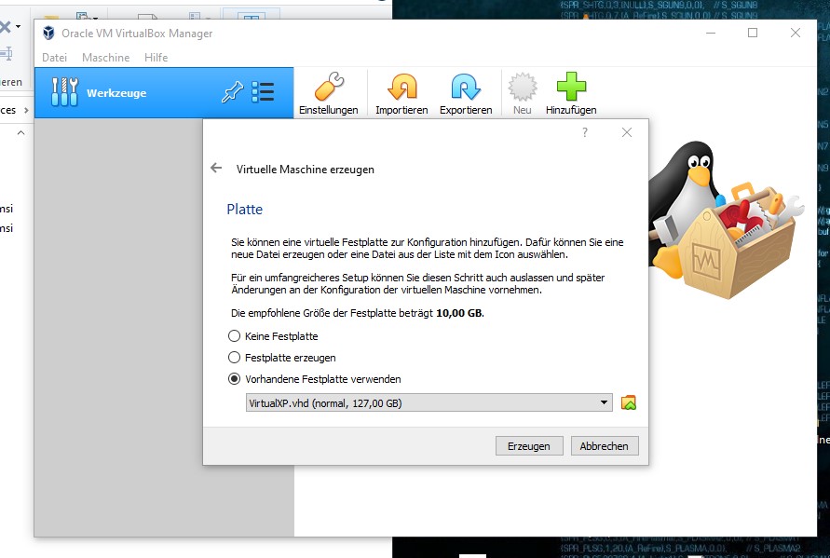Maximize the VirtualBox Manager window
Image resolution: width=830 pixels, height=558 pixels.
753,33
